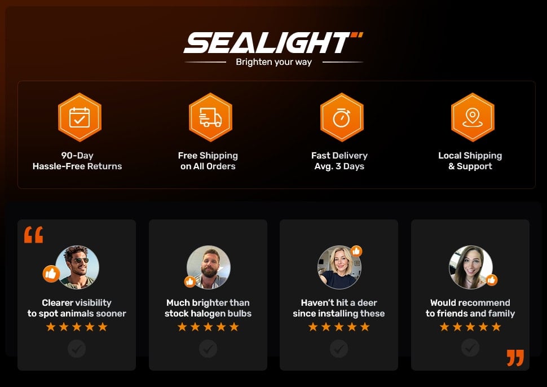Image resolution: width=547 pixels, height=387 pixels.
Task: Click the map pin local shipping icon
Action: click(x=473, y=117)
